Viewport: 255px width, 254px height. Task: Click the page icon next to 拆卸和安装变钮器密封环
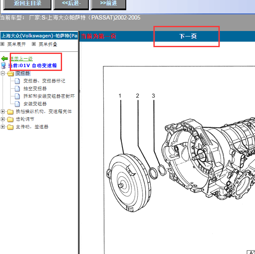click(17, 96)
